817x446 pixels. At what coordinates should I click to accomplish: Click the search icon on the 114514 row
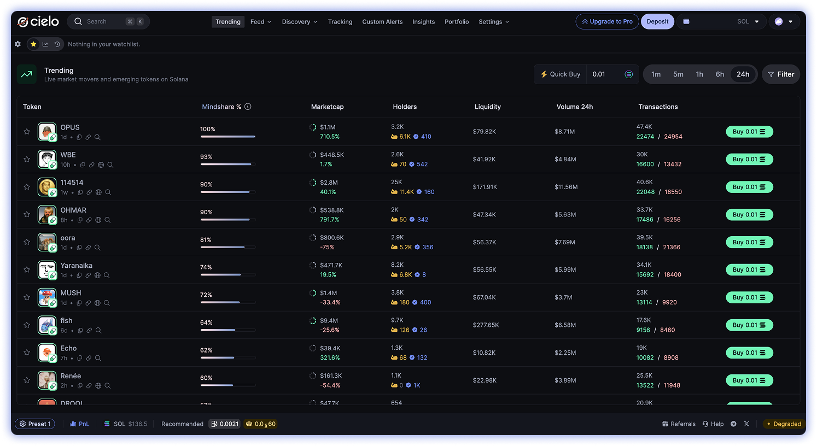(x=108, y=192)
